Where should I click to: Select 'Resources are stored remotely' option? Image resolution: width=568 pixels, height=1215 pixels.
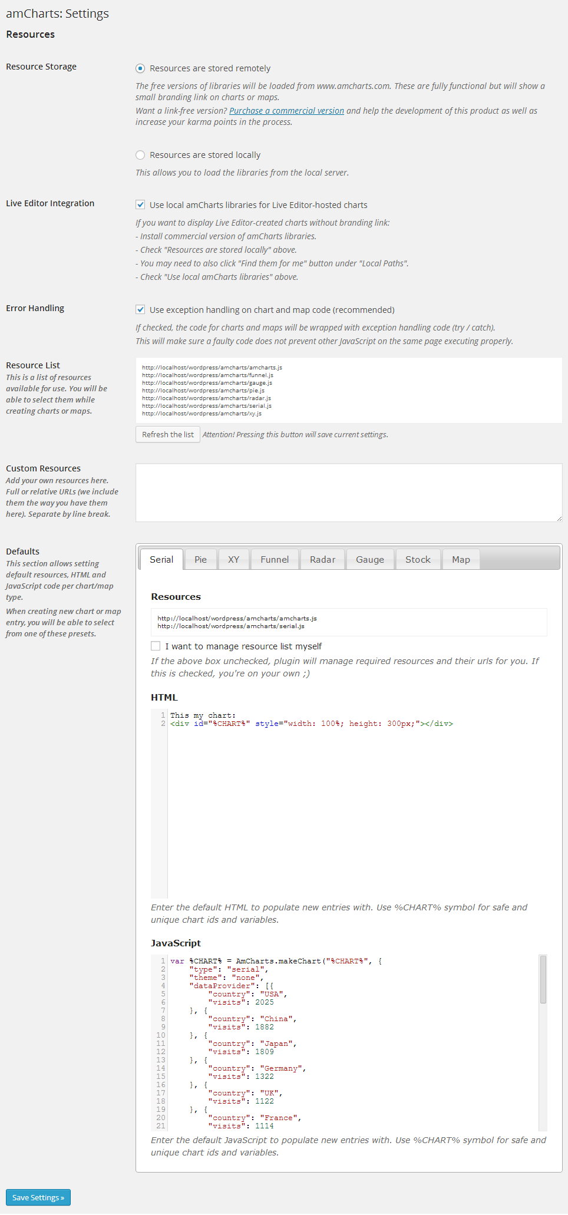tap(140, 68)
